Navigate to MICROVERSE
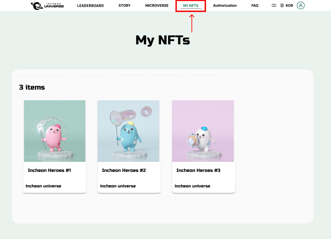The image size is (331, 239). click(x=157, y=6)
